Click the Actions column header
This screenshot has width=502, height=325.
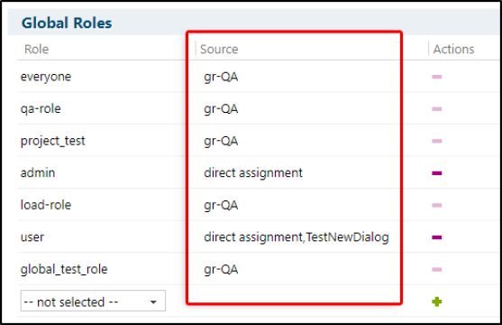[453, 49]
